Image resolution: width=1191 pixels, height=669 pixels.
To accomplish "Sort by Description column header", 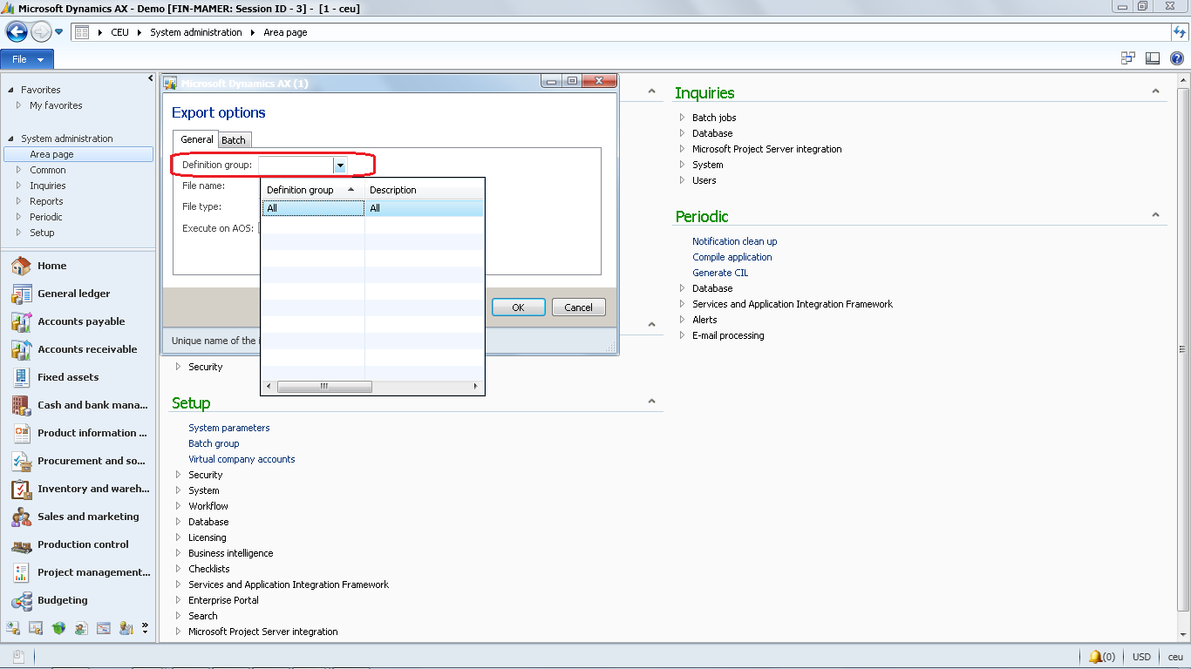I will tap(424, 189).
